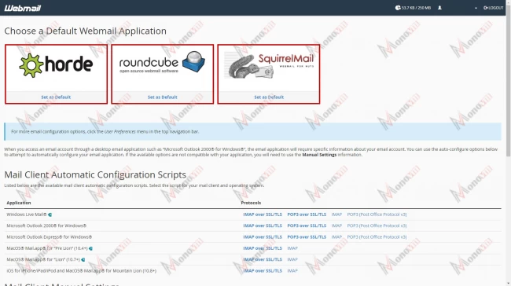
Task: Click iOS for iPhone/iPad/iPod row label
Action: click(x=81, y=271)
